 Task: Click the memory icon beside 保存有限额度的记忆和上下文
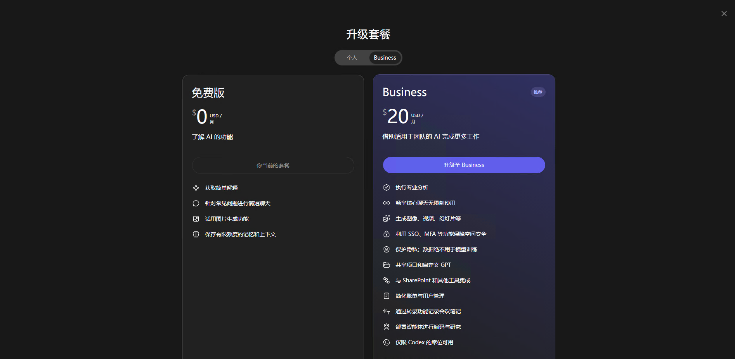(196, 234)
